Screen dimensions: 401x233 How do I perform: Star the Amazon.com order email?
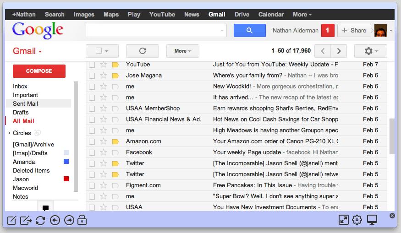(104, 141)
